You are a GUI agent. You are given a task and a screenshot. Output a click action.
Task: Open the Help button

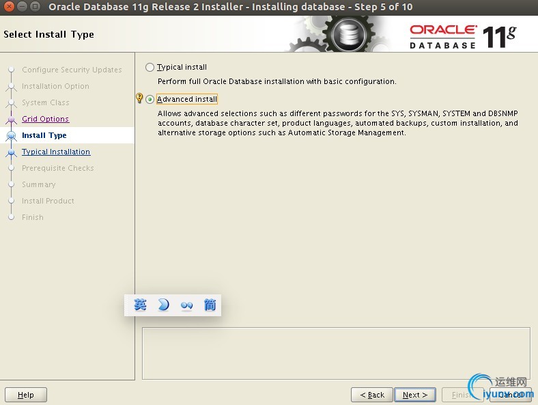[26, 395]
